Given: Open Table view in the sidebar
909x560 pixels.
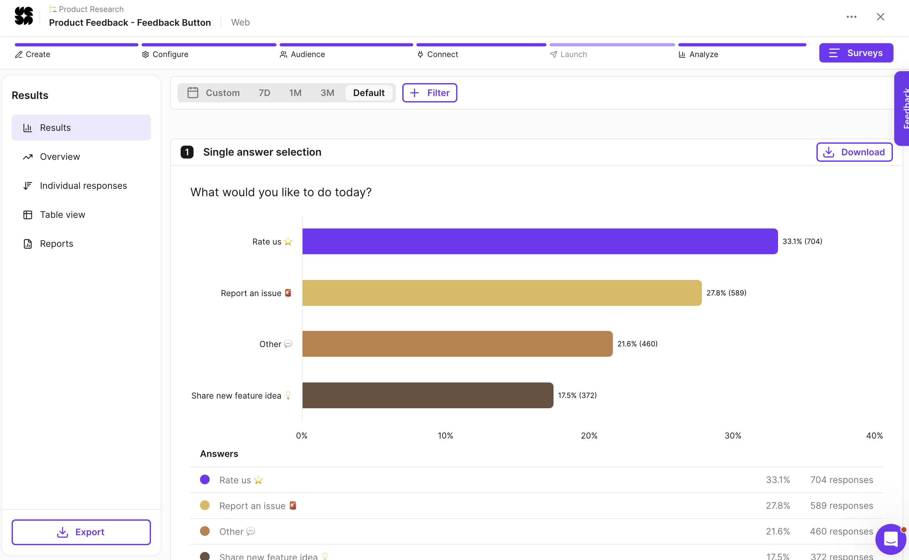Looking at the screenshot, I should coord(81,215).
